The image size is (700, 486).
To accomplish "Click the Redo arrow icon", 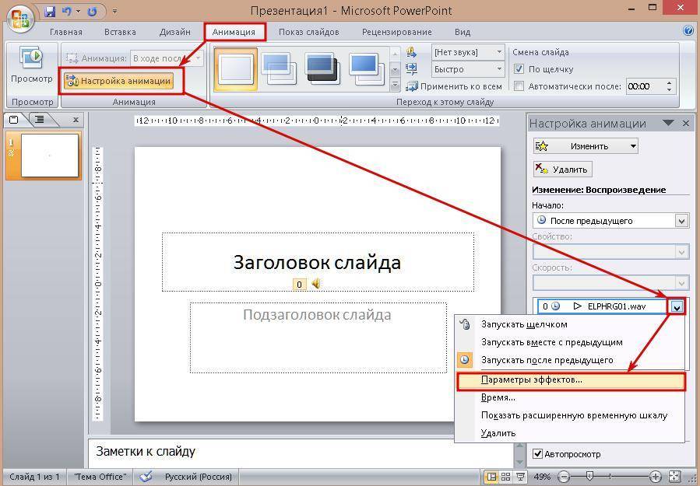I will 92,11.
